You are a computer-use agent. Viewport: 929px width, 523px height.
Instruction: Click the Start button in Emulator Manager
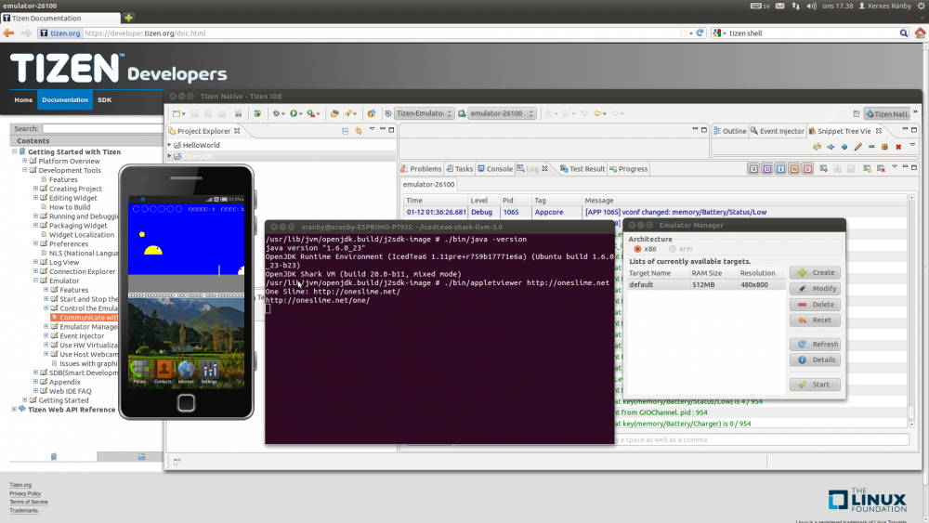click(815, 385)
